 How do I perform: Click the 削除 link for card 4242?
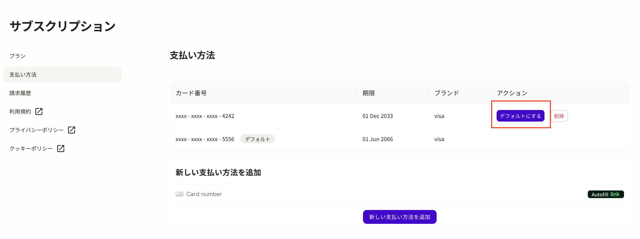point(559,116)
